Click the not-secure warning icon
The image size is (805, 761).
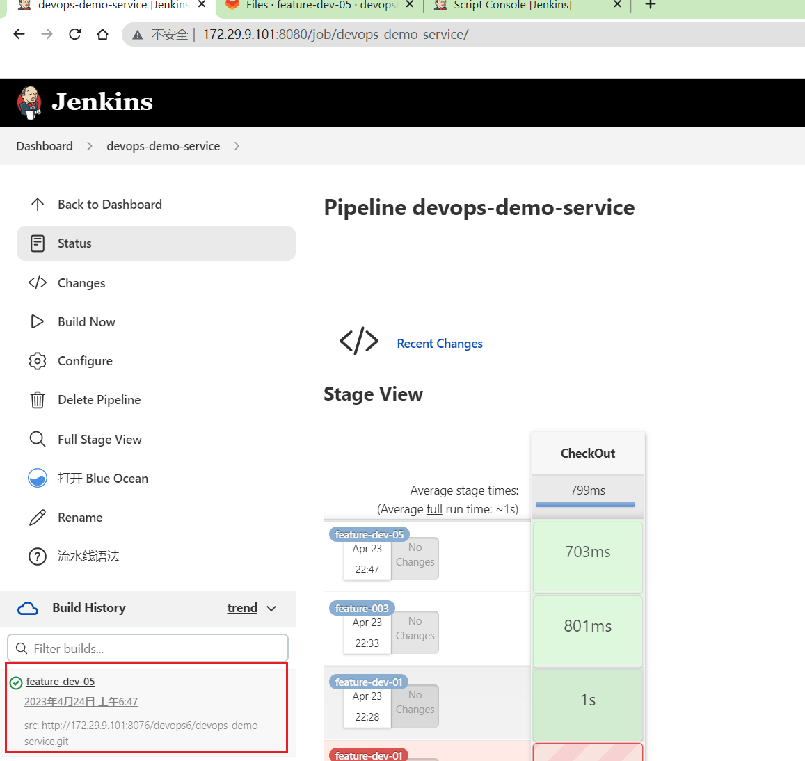point(137,35)
